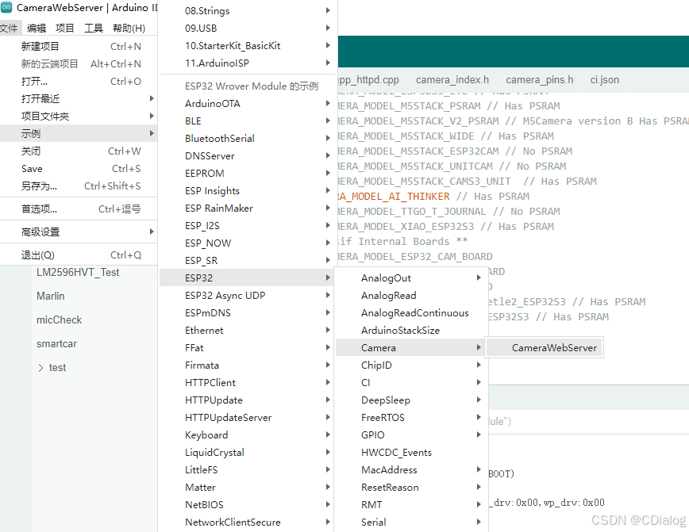
Task: Open BLE examples submenu
Action: [x=248, y=121]
